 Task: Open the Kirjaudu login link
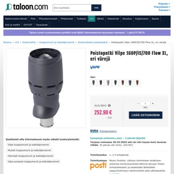[x=164, y=4]
